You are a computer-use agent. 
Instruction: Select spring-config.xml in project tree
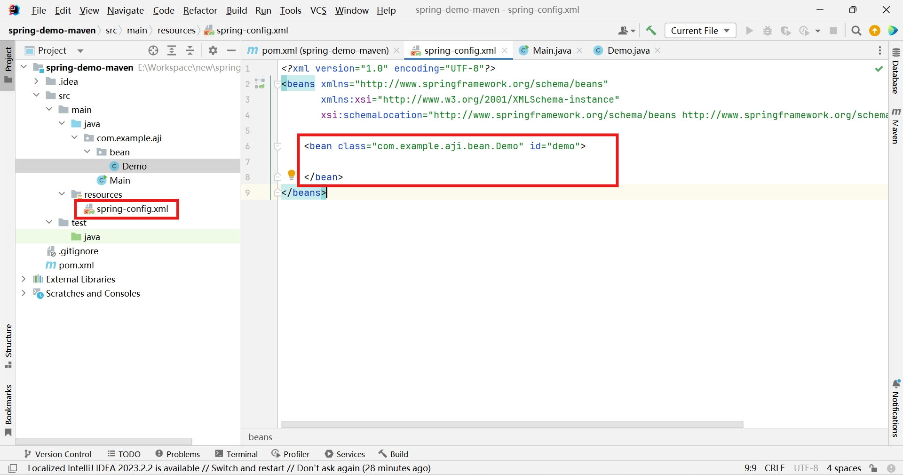(x=126, y=209)
